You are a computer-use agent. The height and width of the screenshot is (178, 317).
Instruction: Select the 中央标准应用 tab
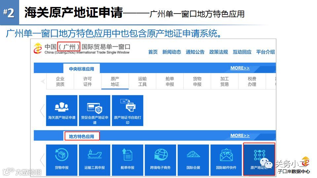tap(82, 69)
